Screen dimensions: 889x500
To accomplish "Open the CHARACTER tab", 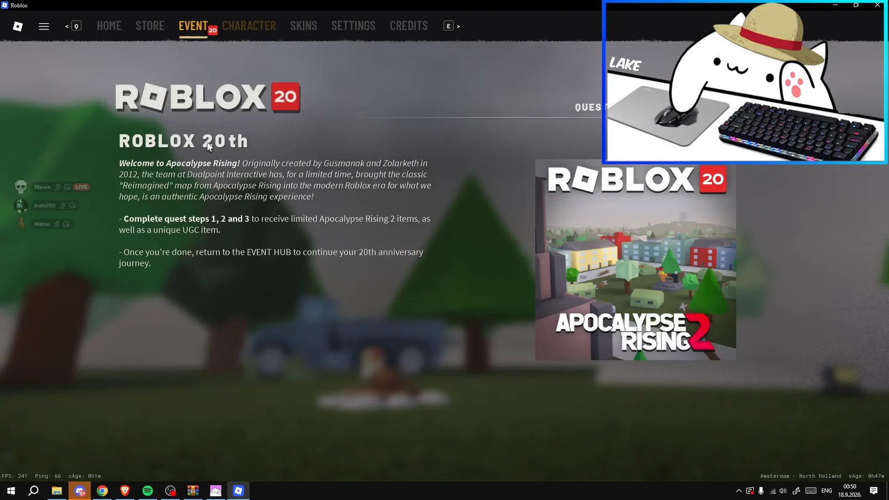I will tap(249, 26).
